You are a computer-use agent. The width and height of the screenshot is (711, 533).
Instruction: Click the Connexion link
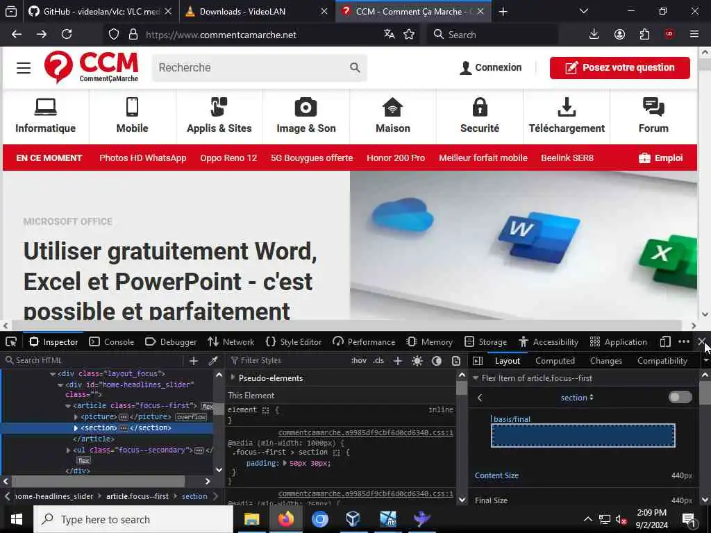(490, 67)
